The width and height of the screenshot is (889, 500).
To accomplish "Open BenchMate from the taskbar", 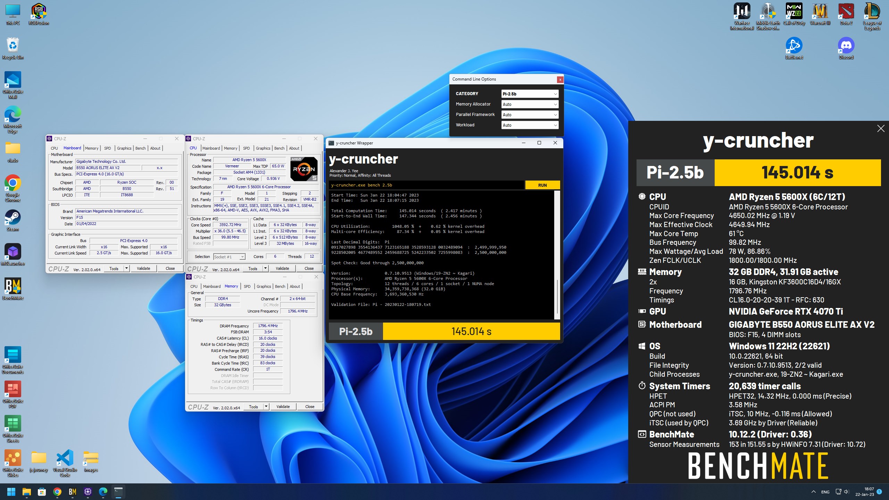I will [73, 492].
